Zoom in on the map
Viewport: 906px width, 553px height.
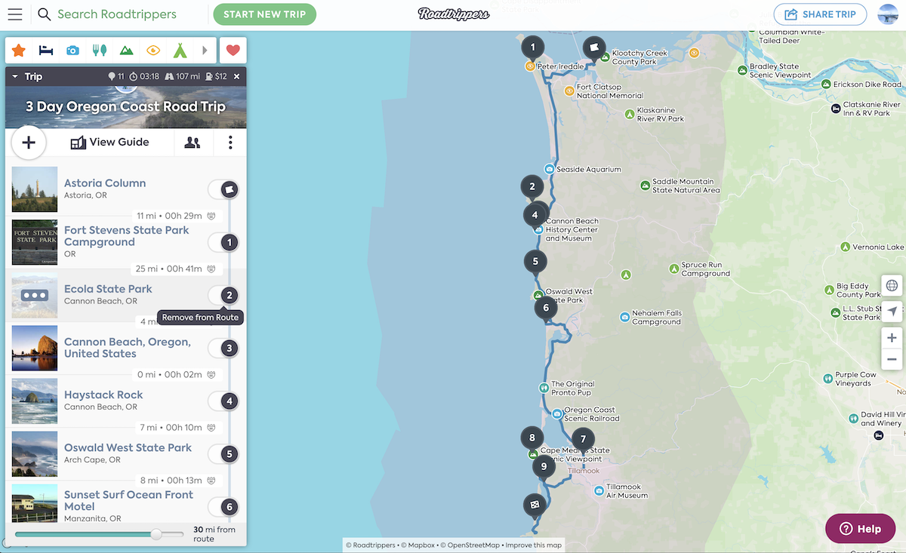point(892,338)
